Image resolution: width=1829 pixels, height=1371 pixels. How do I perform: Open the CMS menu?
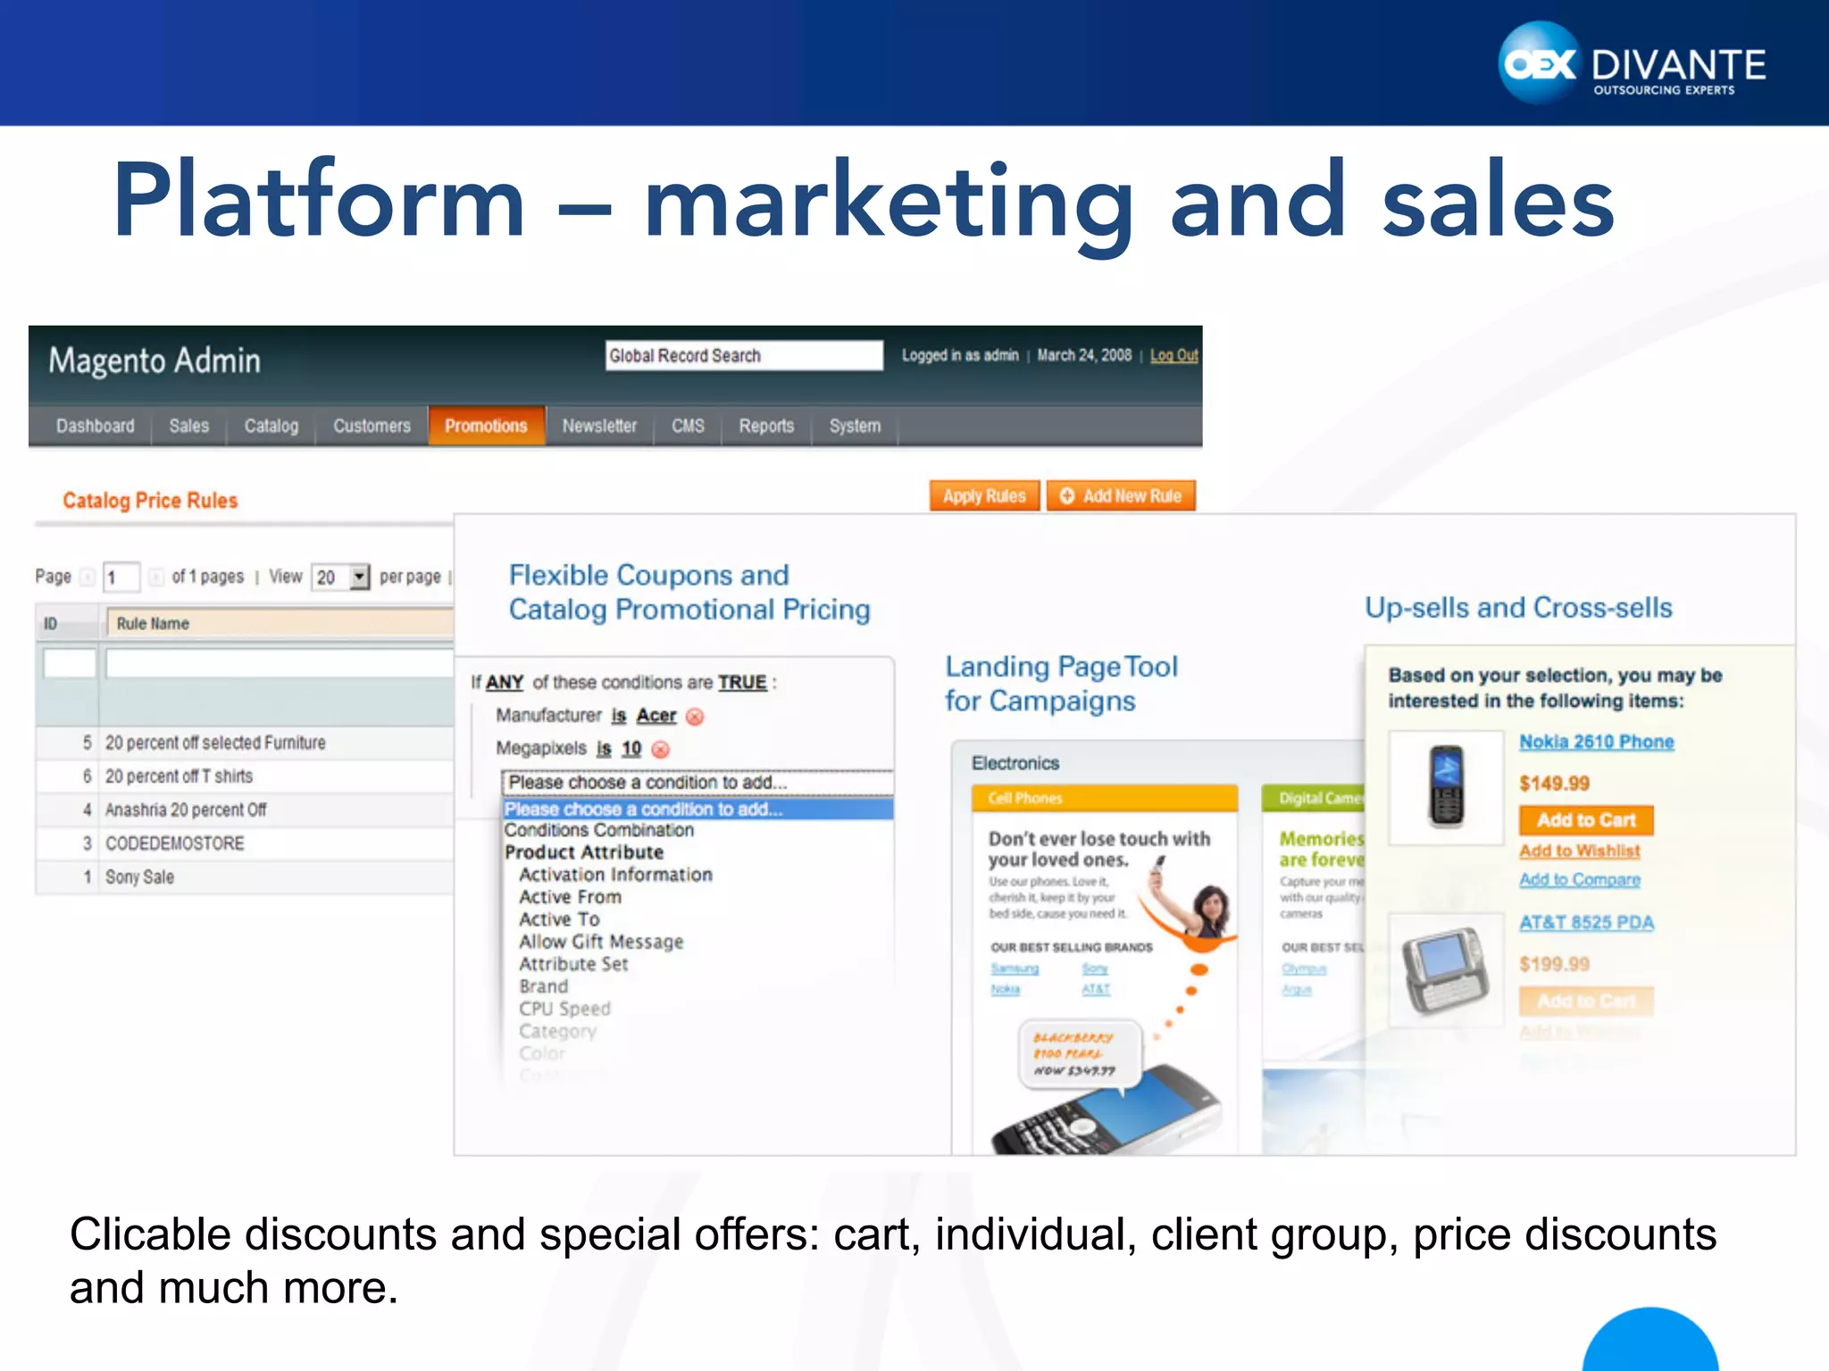click(688, 426)
